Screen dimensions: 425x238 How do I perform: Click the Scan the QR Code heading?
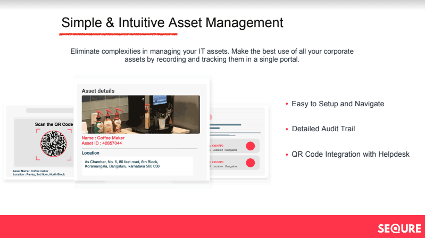54,124
